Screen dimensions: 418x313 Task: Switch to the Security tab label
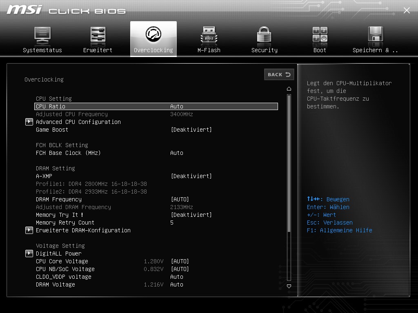(x=265, y=50)
